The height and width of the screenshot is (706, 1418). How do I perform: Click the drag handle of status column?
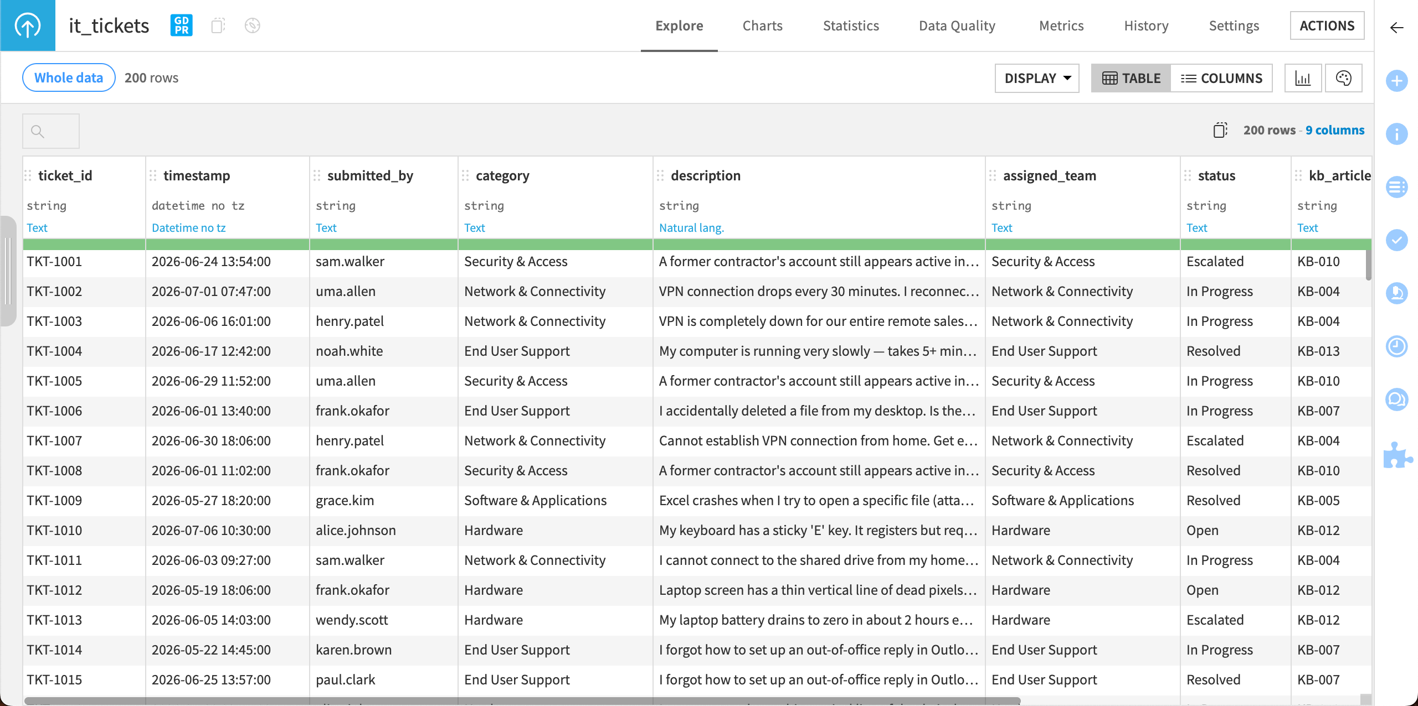1188,175
